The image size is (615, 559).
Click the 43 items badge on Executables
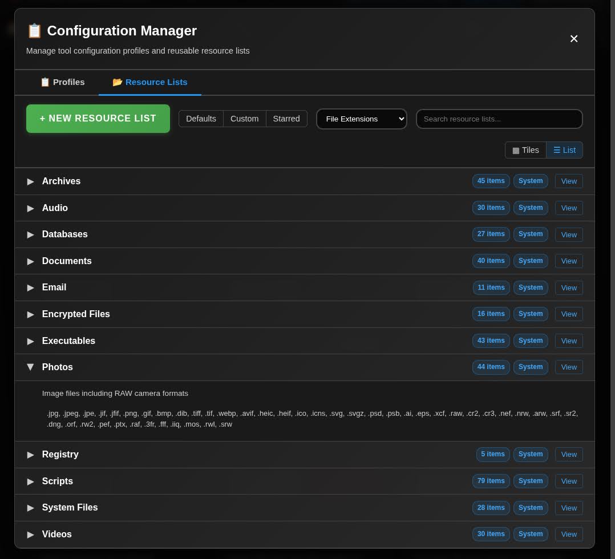491,341
